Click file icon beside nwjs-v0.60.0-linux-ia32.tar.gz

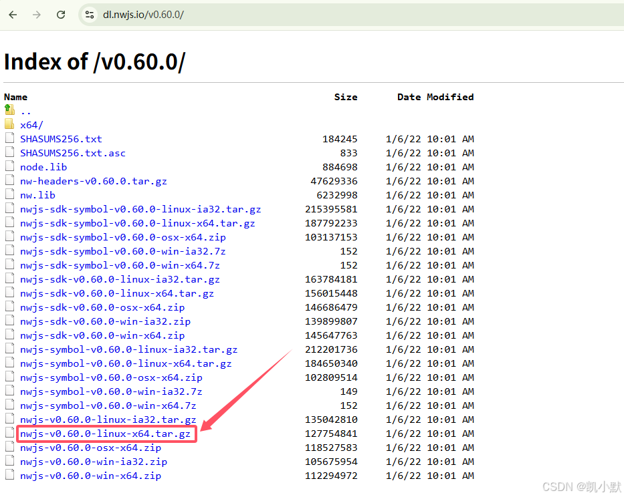[x=9, y=419]
